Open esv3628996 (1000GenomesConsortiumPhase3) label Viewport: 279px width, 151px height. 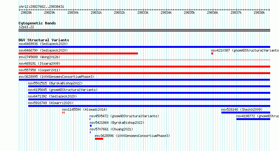pyautogui.click(x=132, y=136)
